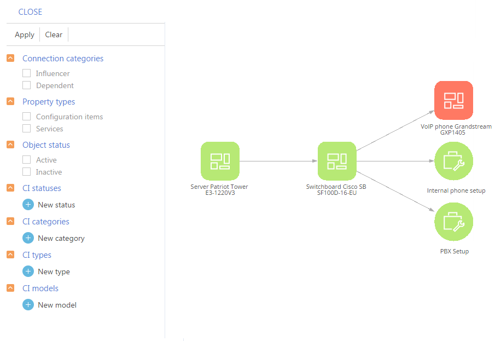Collapse the CI statuses section arrow

(10, 188)
